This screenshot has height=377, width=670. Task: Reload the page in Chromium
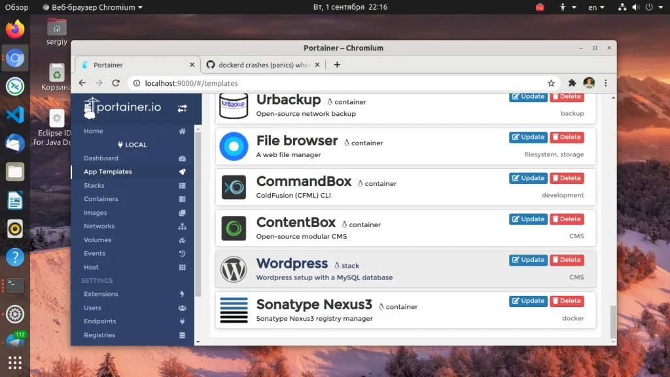point(116,83)
